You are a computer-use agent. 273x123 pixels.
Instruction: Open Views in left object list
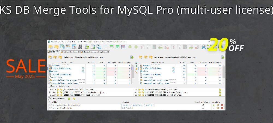point(55,71)
